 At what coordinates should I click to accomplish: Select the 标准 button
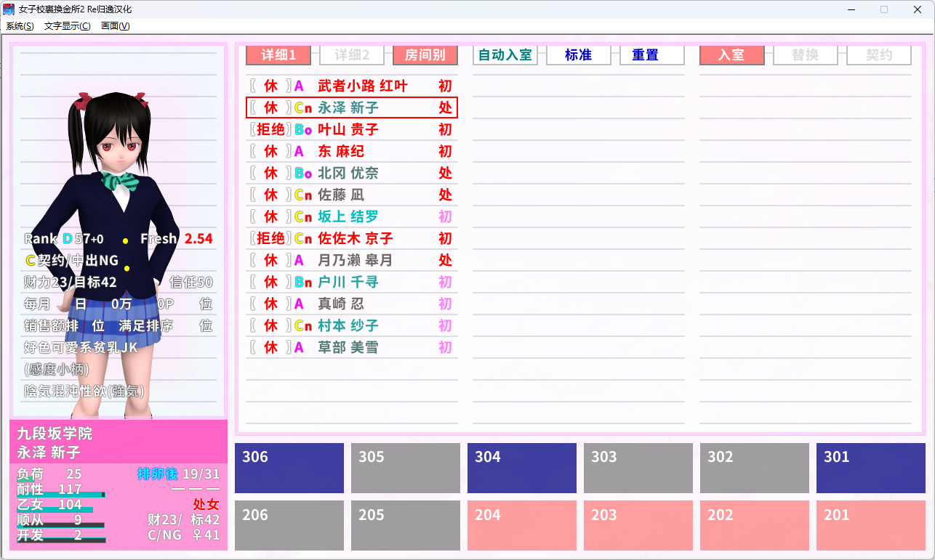(578, 55)
